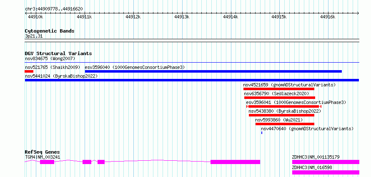
Task: Open the nsv6356790 (Sedlazeck2020) label
Action: [277, 94]
